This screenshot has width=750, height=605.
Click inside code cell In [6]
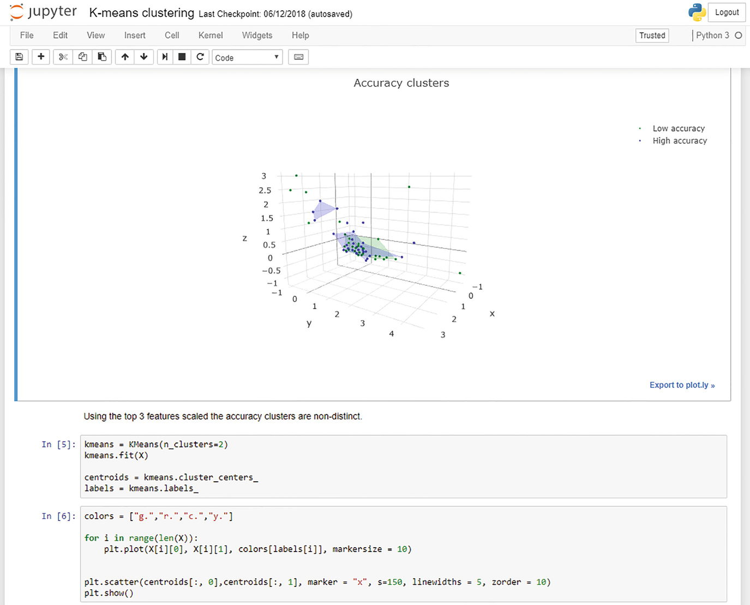click(x=403, y=554)
